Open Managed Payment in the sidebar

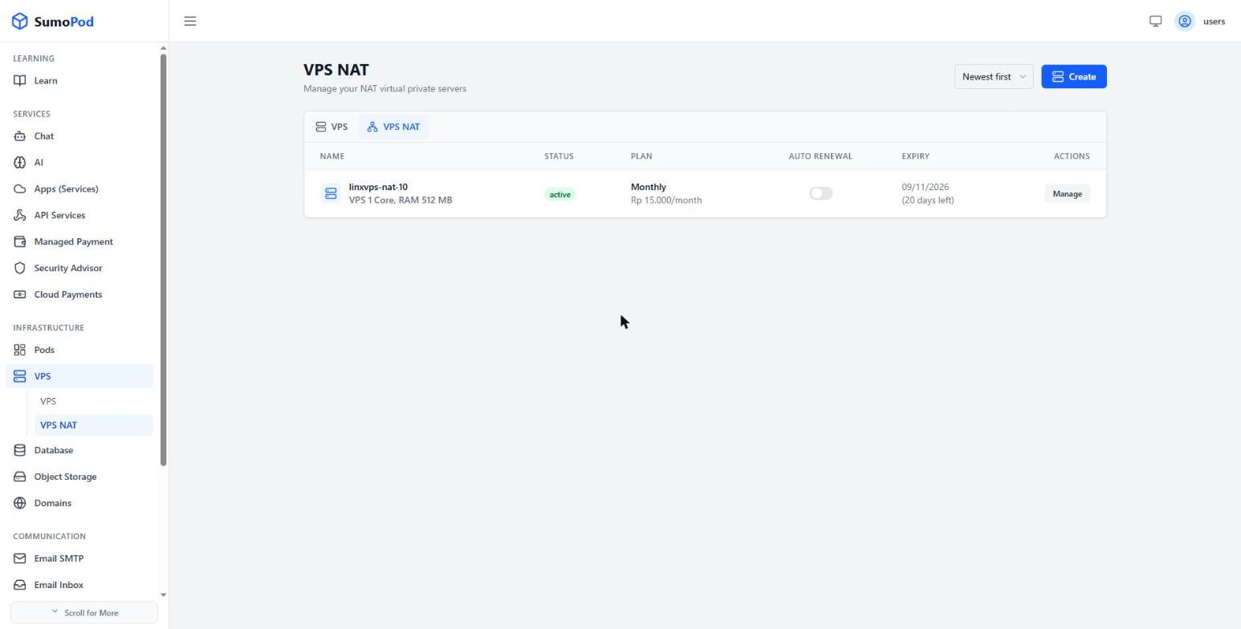(79, 241)
